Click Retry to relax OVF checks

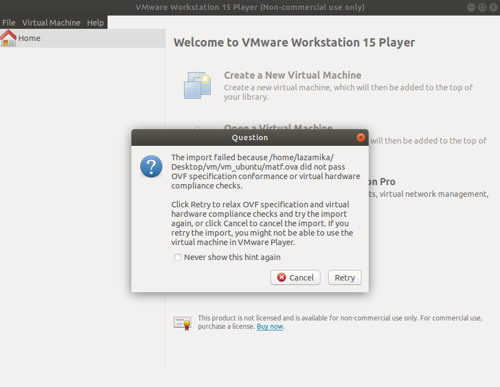click(x=345, y=278)
